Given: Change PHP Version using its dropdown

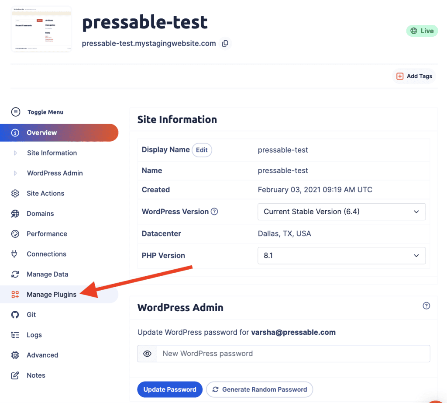Looking at the screenshot, I should pyautogui.click(x=341, y=255).
